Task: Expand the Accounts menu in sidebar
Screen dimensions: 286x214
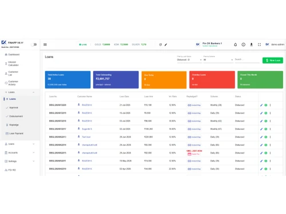Action: (x=20, y=153)
